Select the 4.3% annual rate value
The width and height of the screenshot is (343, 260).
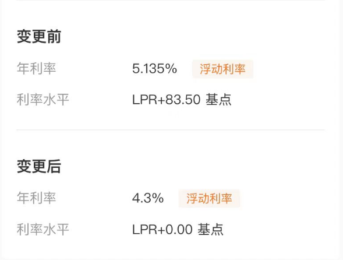point(148,198)
